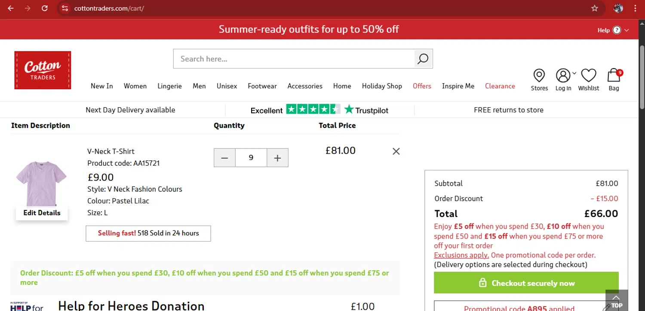Expand the Log In dropdown arrow
645x311 pixels.
coord(574,73)
